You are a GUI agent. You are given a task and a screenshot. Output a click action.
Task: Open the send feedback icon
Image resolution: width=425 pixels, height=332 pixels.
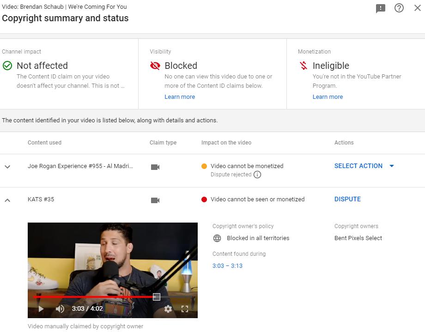click(x=381, y=8)
